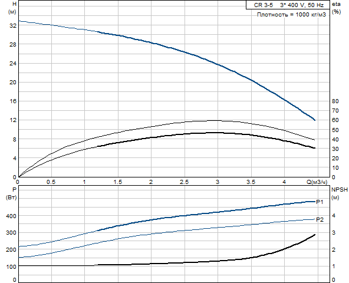Click the peak of the thick efficiency curve
Screen dimensions: 349x283
tap(215, 133)
